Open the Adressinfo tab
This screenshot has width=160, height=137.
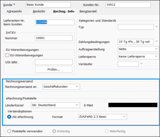(14, 11)
